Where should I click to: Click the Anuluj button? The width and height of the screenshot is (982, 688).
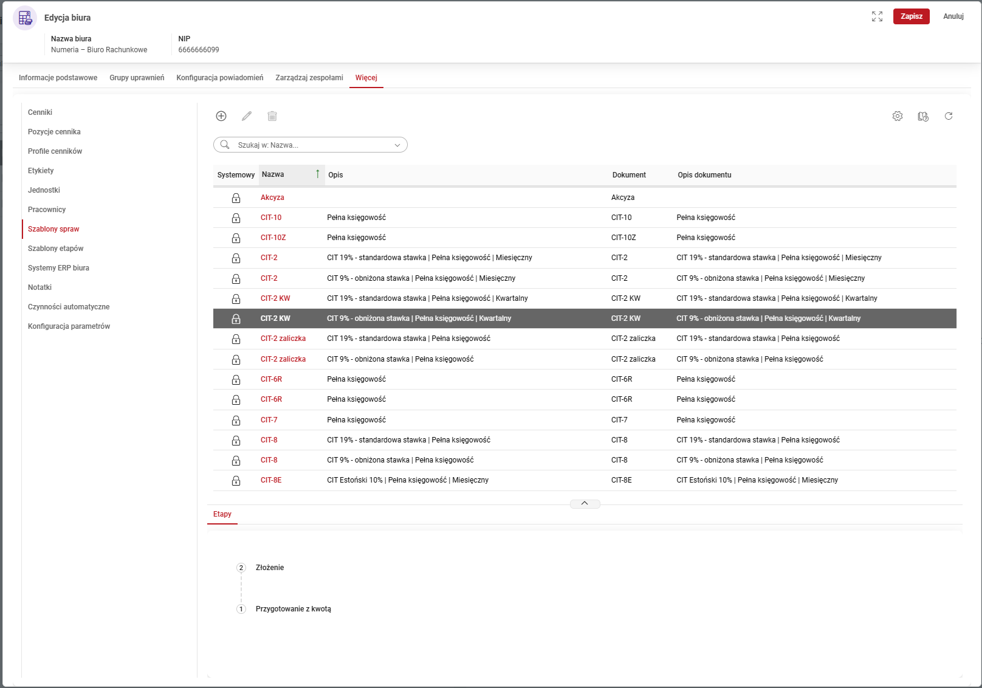[x=953, y=16]
